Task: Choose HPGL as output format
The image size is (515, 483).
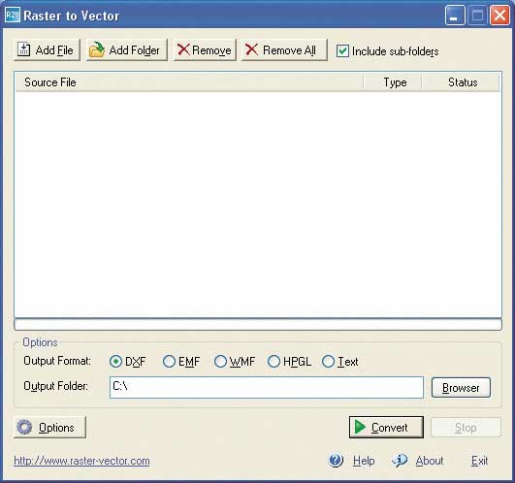Action: 274,361
